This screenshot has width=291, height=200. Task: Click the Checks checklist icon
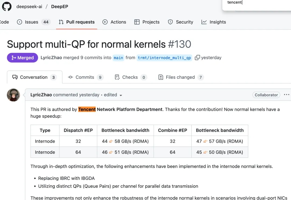point(117,77)
